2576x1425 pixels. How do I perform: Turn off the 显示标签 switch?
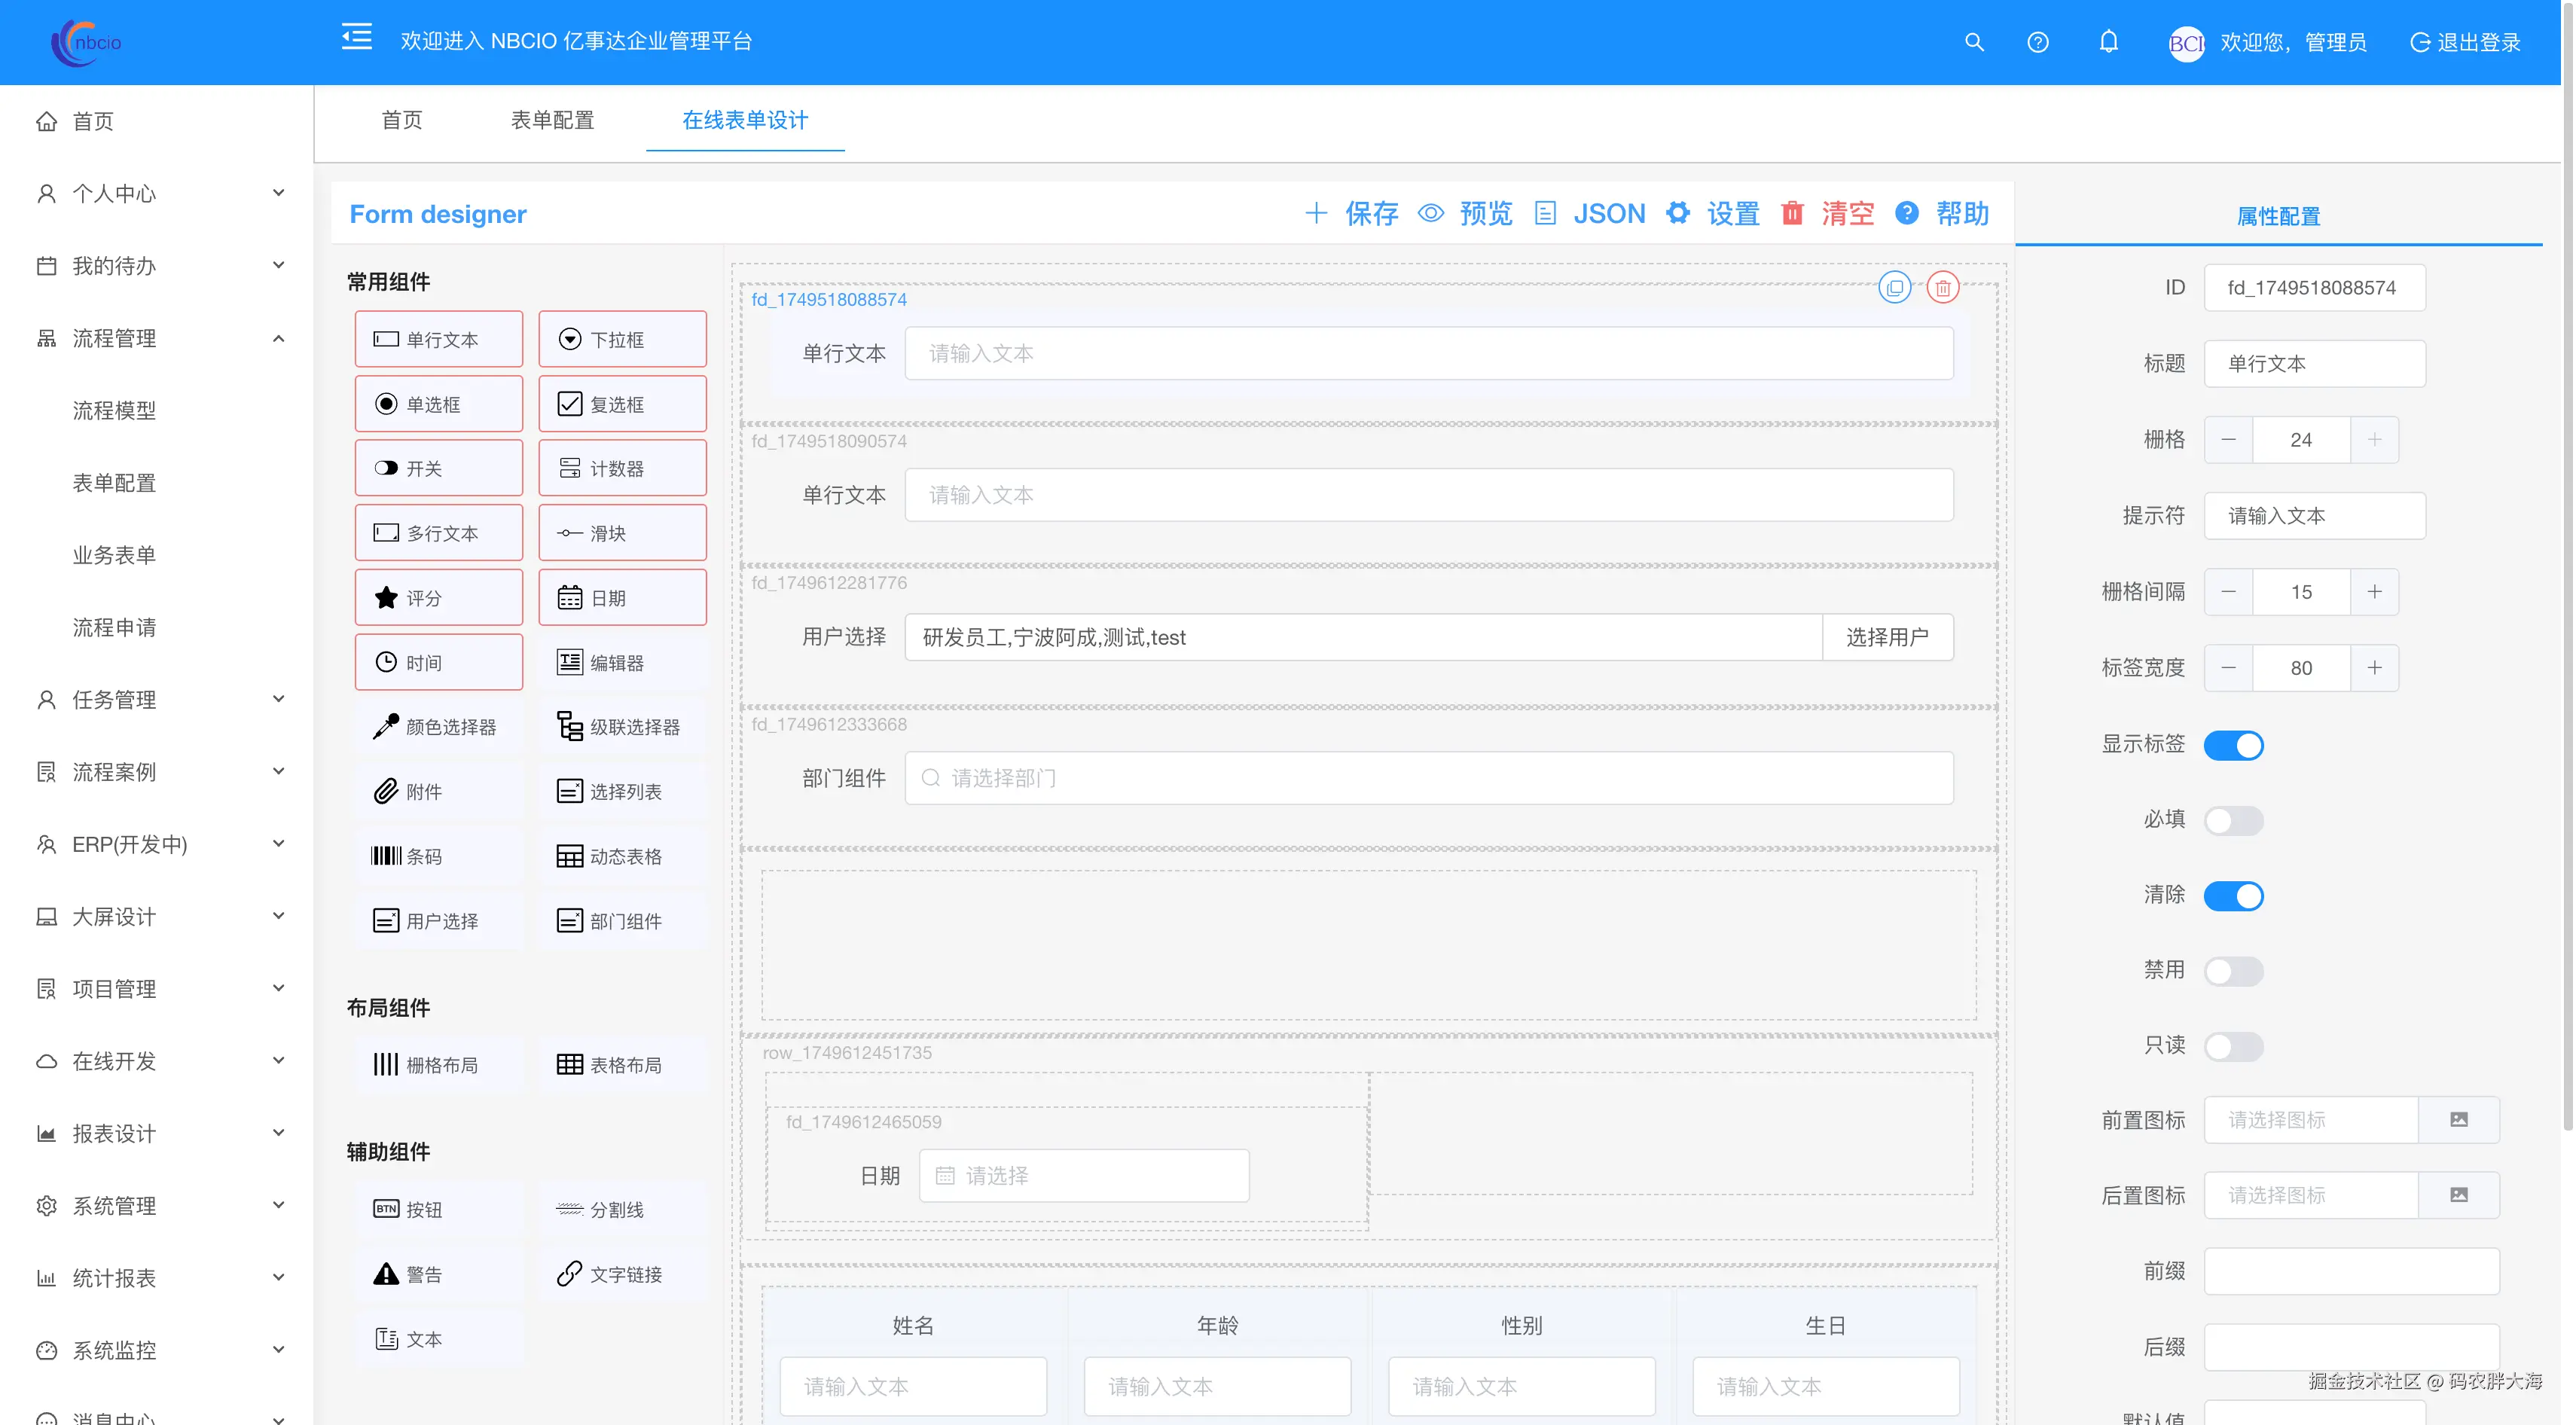(2233, 745)
